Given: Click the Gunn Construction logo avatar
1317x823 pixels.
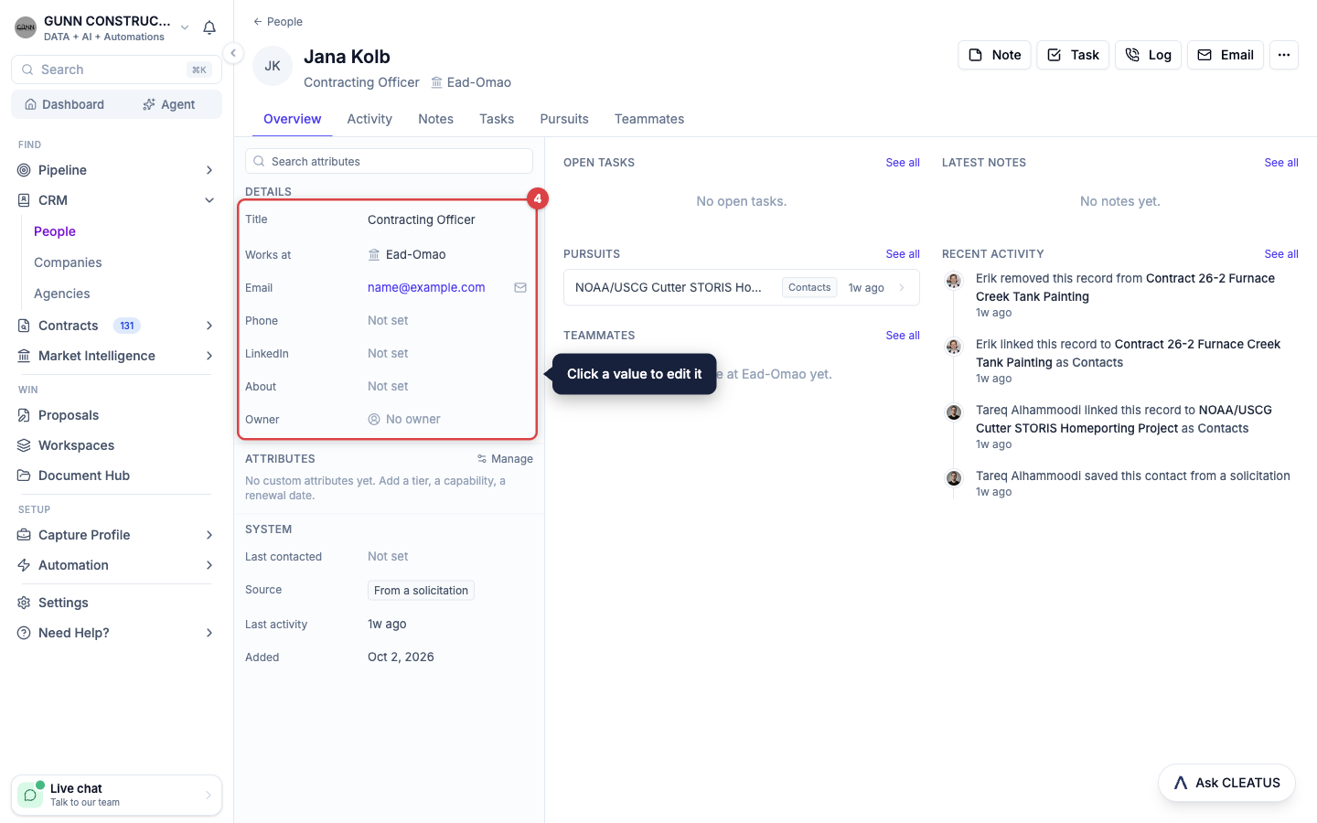Looking at the screenshot, I should click(26, 27).
